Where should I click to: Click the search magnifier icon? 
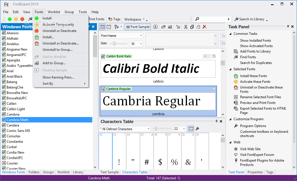(x=197, y=19)
